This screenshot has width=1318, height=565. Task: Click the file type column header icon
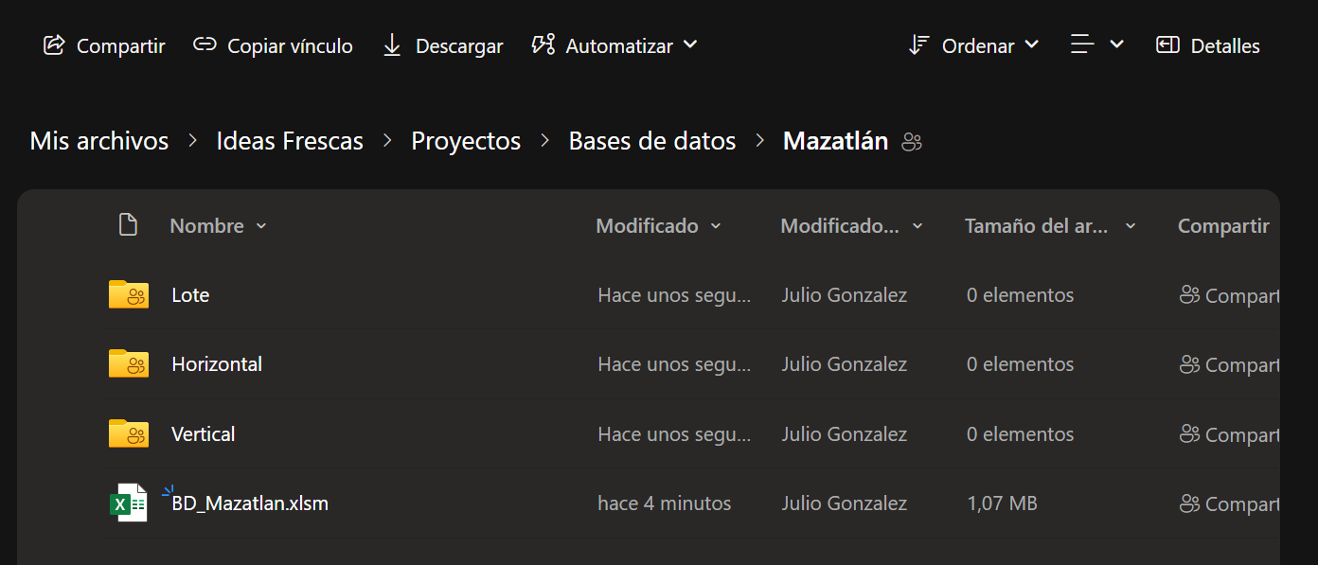pos(128,225)
